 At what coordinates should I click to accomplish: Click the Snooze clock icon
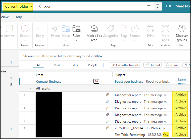[135, 29]
